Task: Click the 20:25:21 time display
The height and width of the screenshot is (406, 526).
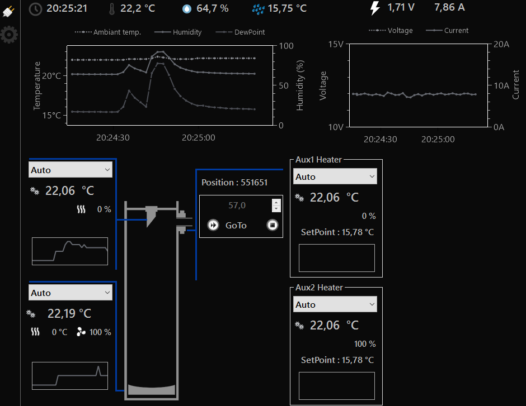Action: pyautogui.click(x=67, y=8)
